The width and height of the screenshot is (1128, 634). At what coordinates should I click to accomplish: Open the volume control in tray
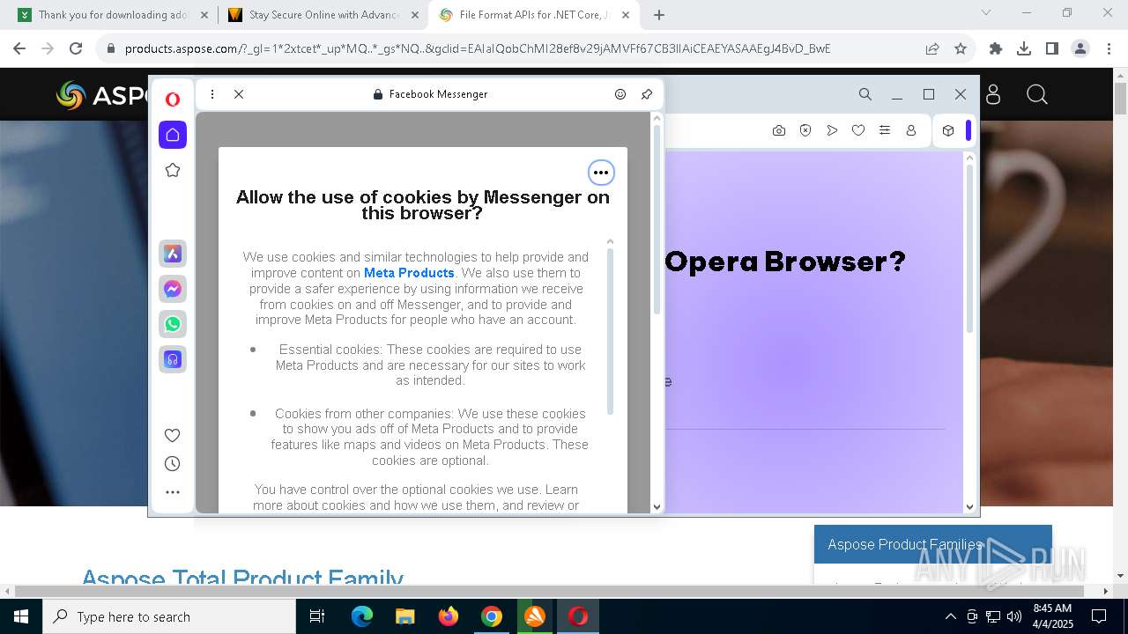click(1013, 616)
